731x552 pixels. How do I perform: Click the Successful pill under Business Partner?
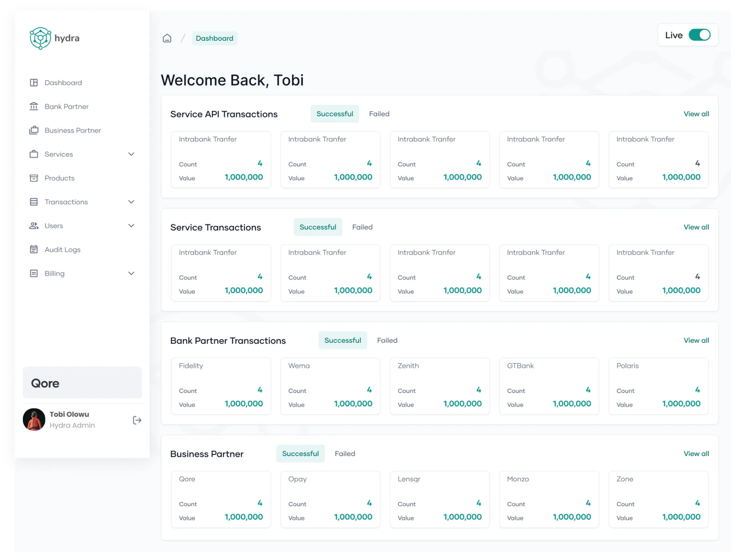tap(300, 453)
